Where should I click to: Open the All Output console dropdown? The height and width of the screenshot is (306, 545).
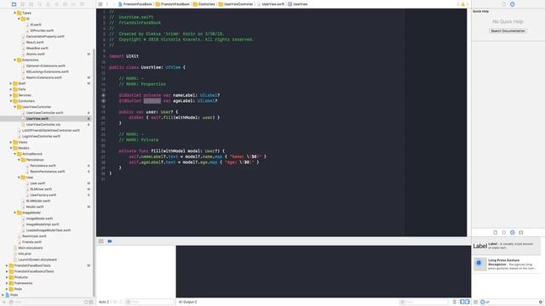click(x=187, y=303)
